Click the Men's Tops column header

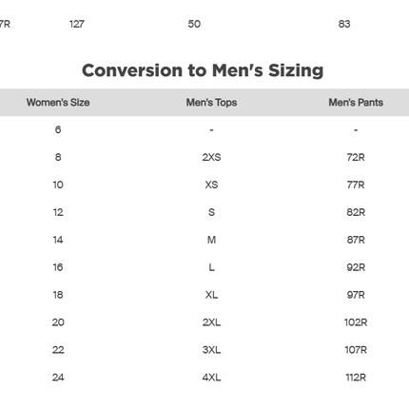coord(211,103)
